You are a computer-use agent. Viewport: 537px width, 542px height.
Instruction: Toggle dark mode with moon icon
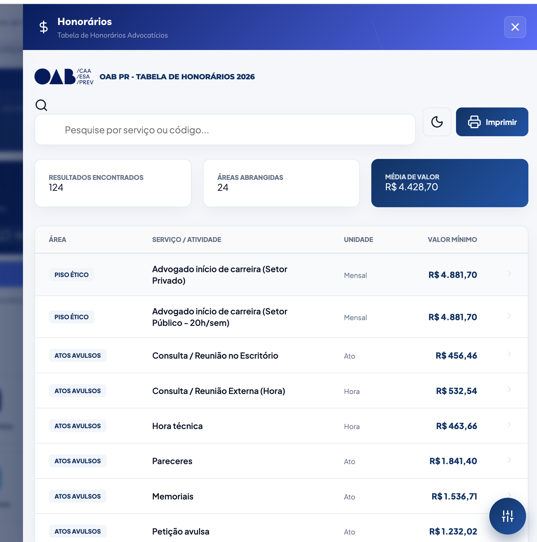437,122
